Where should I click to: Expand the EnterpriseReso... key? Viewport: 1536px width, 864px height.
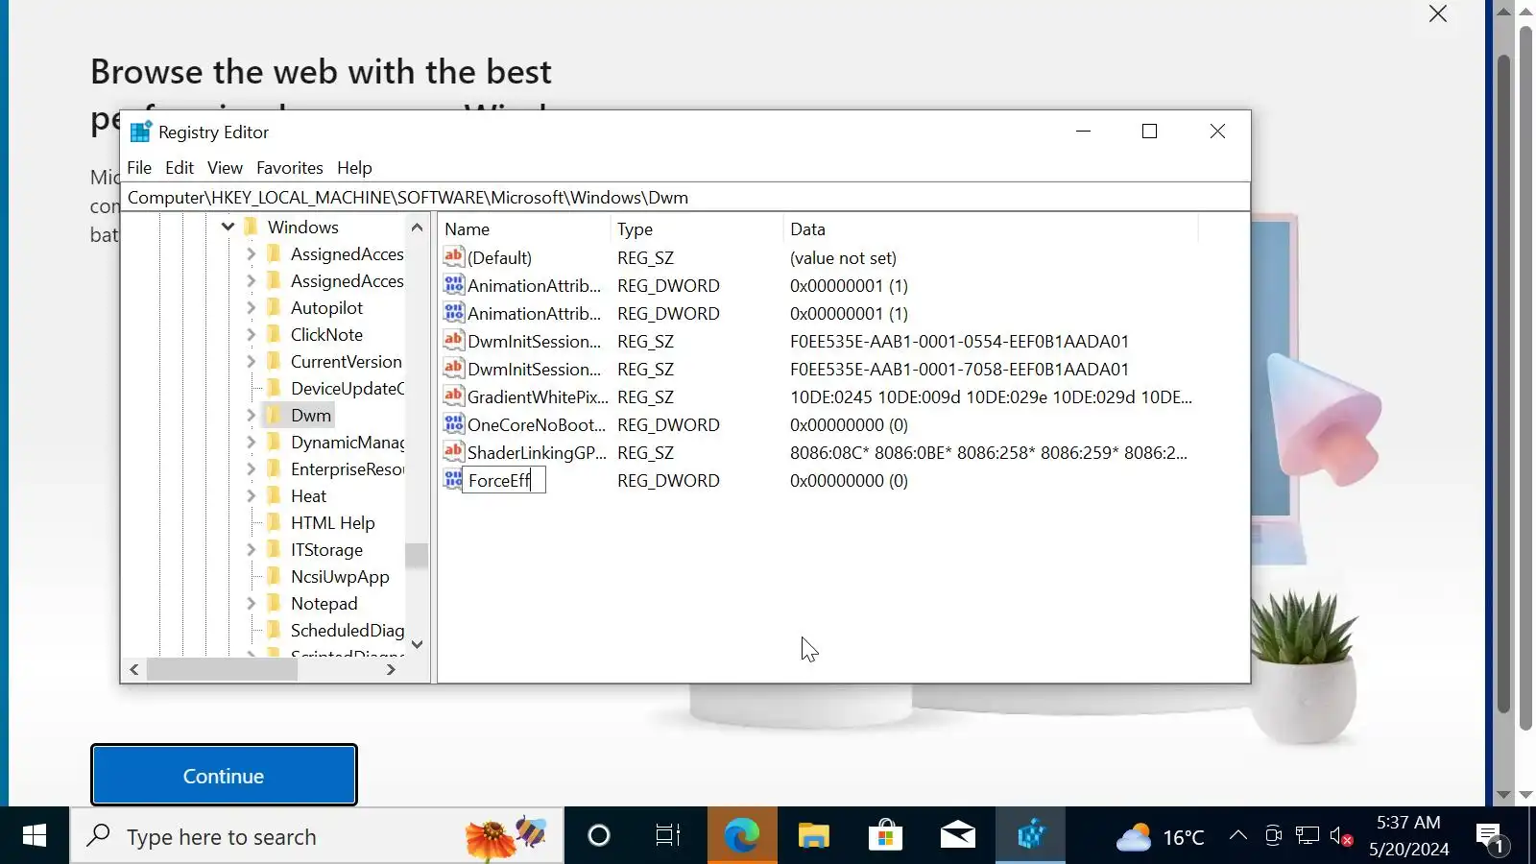tap(251, 468)
